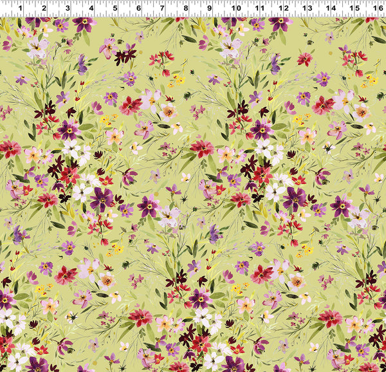Click the ruler's number 3 label
Screen dimensions: 386x372
pos(68,8)
